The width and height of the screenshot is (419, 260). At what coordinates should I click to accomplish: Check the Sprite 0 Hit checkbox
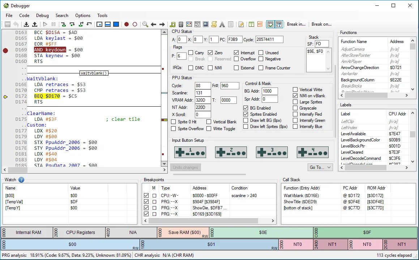point(174,122)
